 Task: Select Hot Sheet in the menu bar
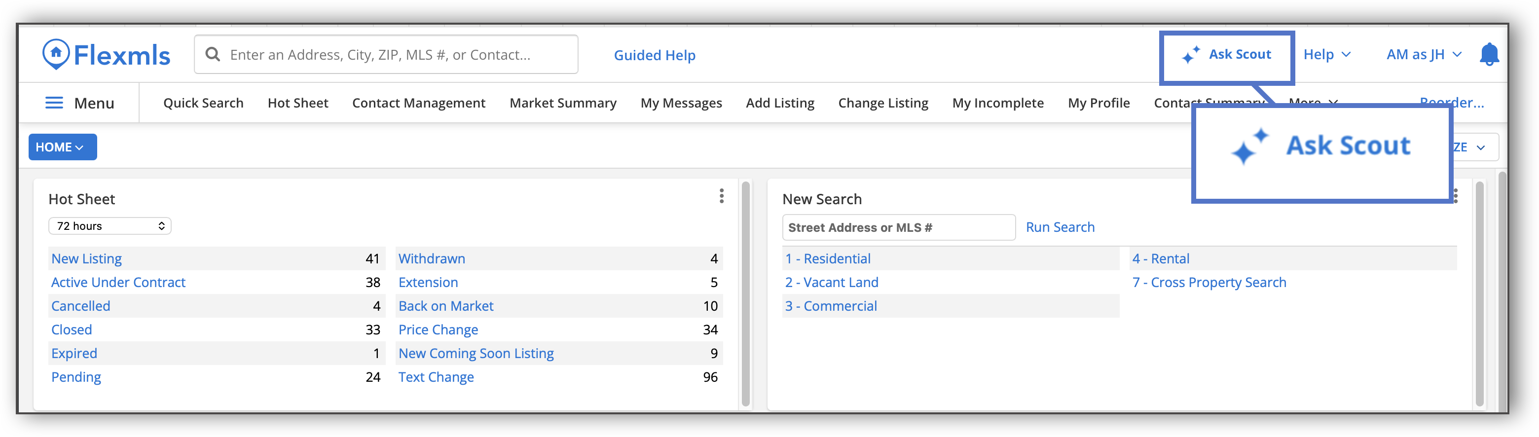pyautogui.click(x=297, y=103)
